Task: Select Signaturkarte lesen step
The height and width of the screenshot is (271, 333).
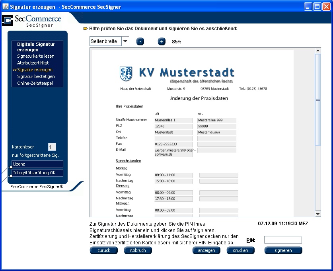Action: (36, 56)
